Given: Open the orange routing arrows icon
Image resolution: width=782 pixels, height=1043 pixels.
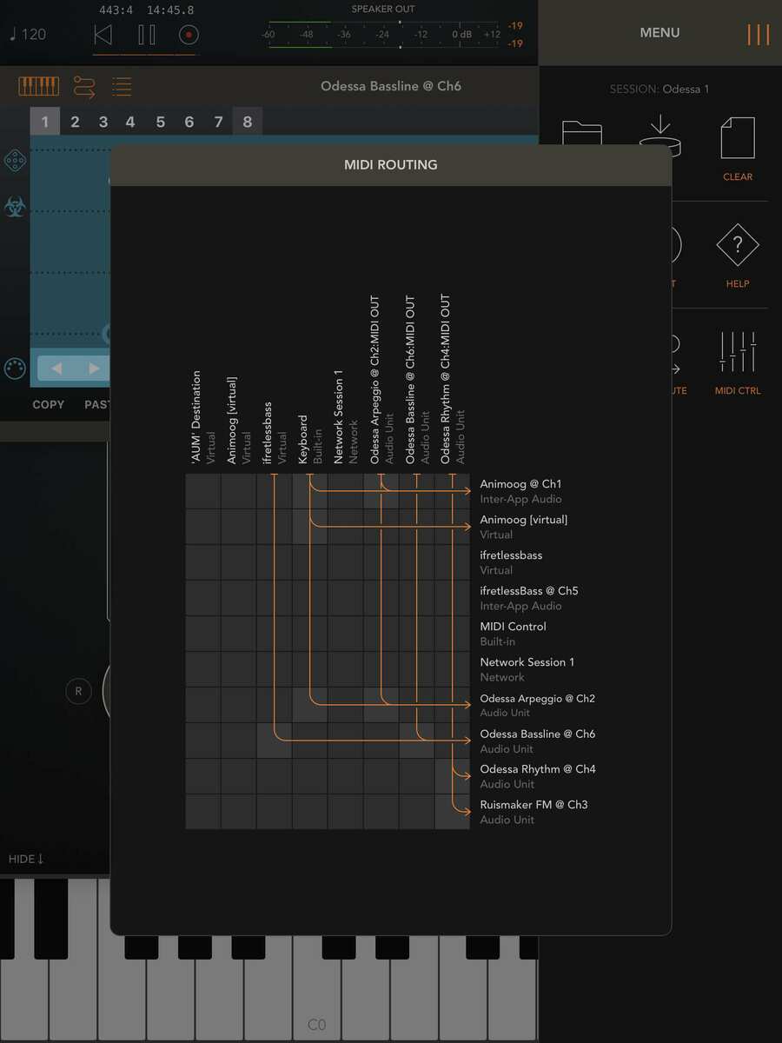Looking at the screenshot, I should point(84,86).
